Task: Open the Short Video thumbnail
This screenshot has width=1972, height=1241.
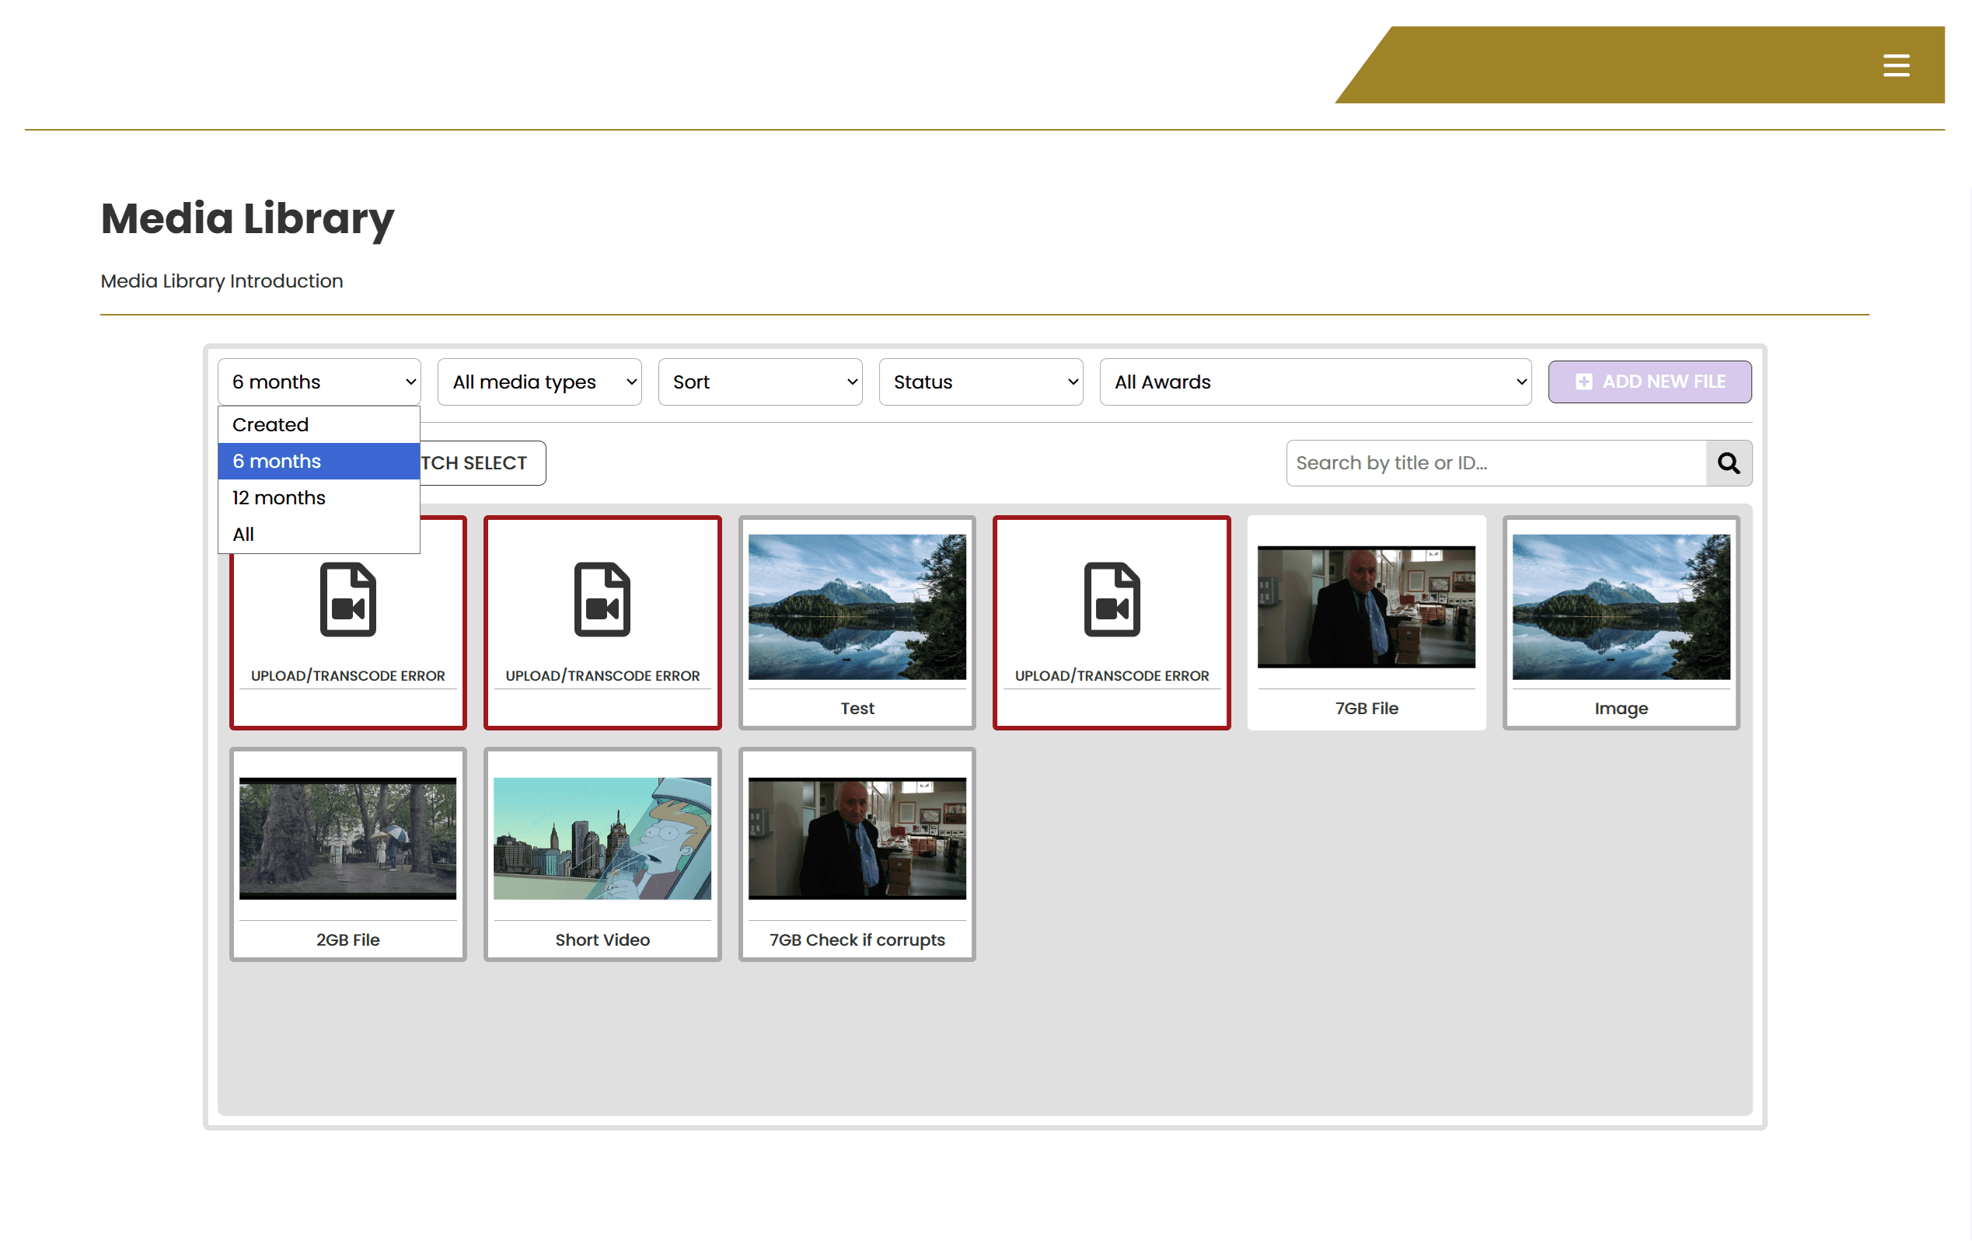Action: coord(602,838)
